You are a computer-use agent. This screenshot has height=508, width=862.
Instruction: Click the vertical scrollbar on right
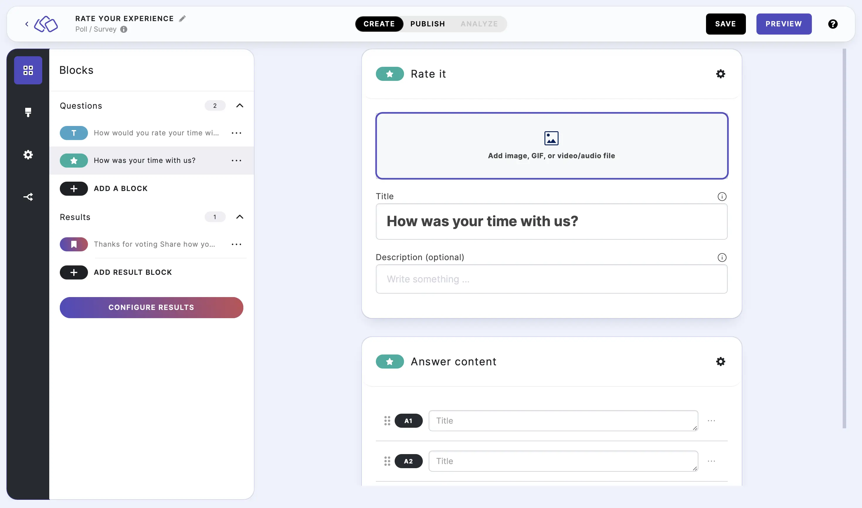coord(844,238)
